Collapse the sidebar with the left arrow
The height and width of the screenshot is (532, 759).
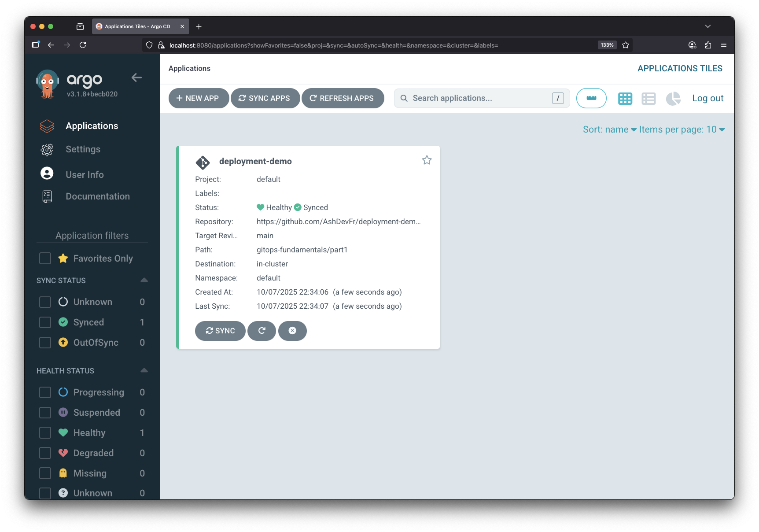point(136,78)
